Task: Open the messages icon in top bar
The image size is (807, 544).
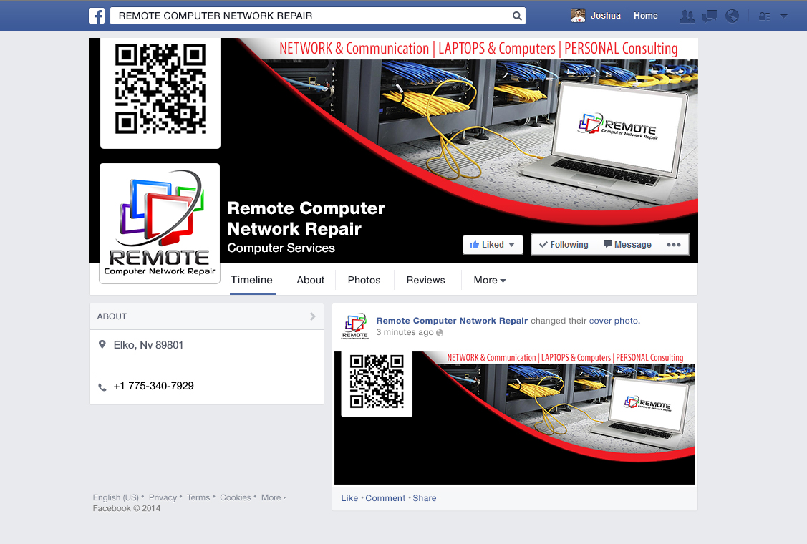Action: coord(710,16)
